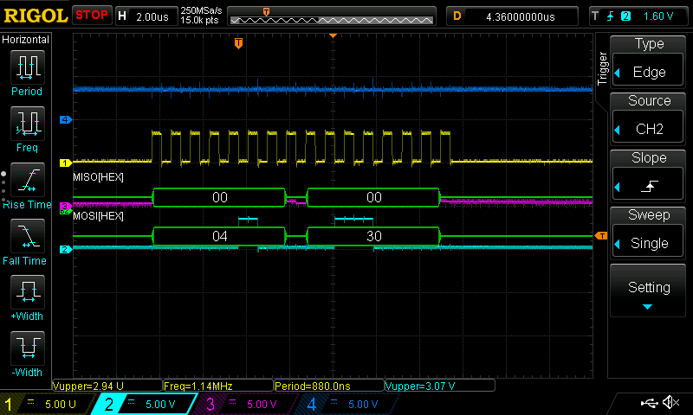Click the 250MSa/s sample rate readout

click(201, 11)
